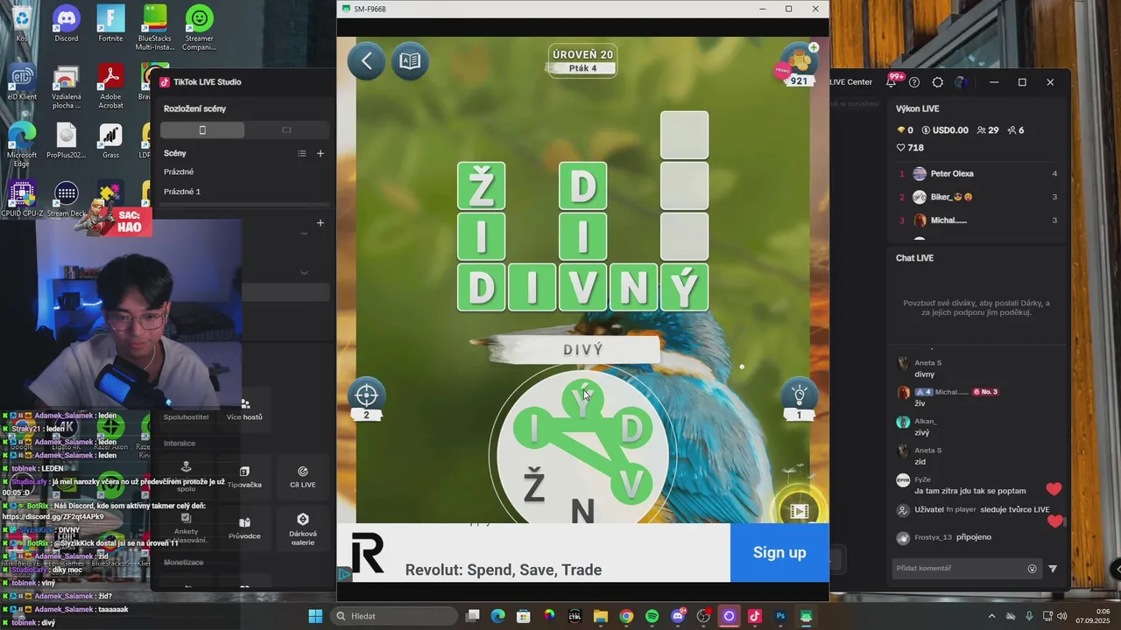
Task: Open Photoshop from the taskbar
Action: [x=780, y=616]
